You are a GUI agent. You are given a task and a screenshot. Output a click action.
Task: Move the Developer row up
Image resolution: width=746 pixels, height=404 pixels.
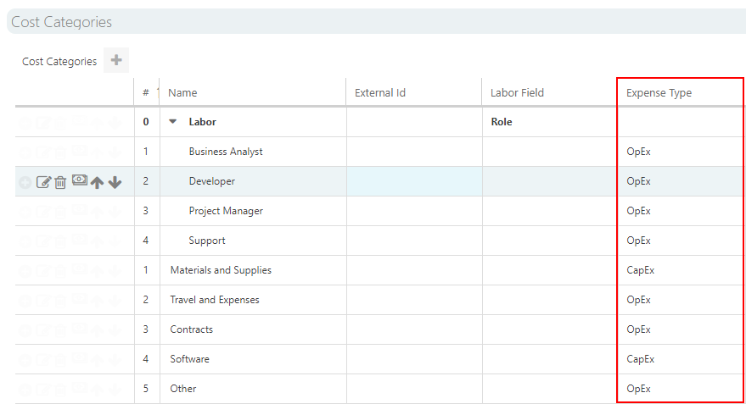pyautogui.click(x=98, y=182)
